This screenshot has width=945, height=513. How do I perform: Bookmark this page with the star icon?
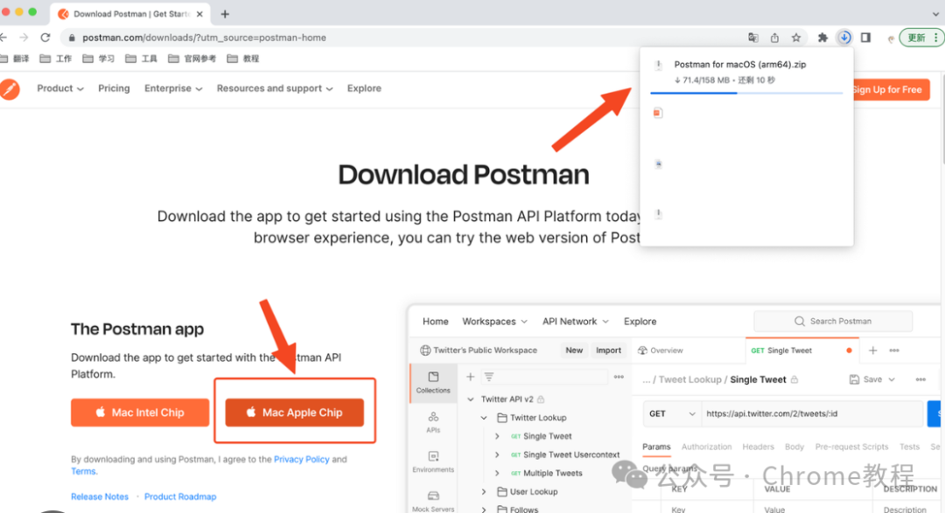click(x=796, y=38)
